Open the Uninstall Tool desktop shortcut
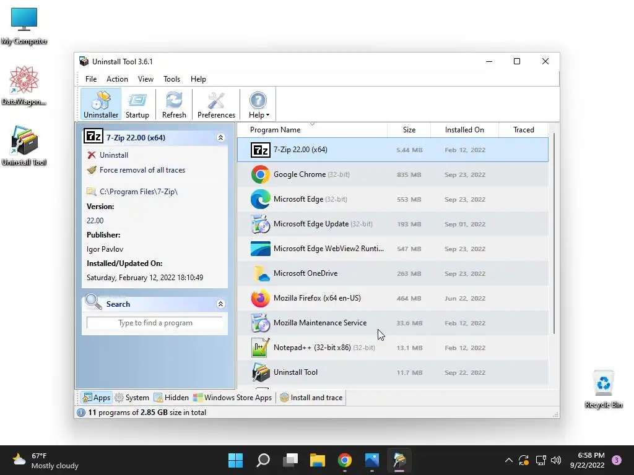This screenshot has width=634, height=475. click(x=24, y=146)
